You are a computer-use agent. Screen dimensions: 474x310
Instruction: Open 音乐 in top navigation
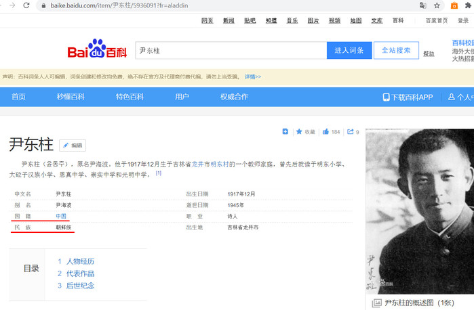(x=292, y=20)
